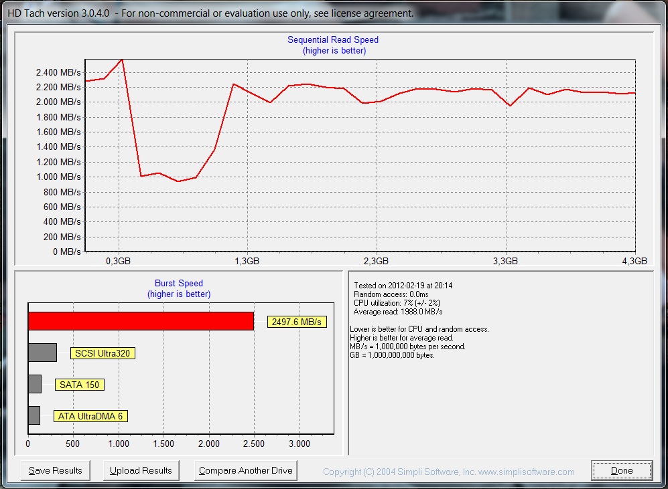Click the 600 MB/s axis label
The width and height of the screenshot is (668, 489).
[62, 207]
